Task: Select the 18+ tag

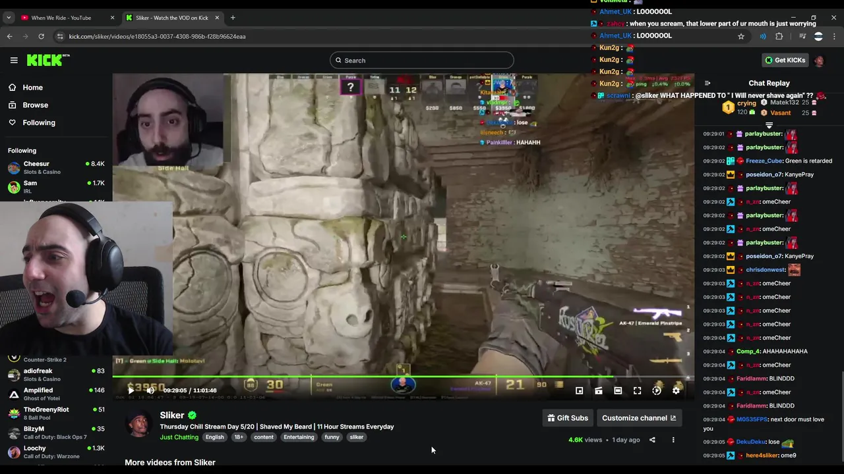Action: 239,437
